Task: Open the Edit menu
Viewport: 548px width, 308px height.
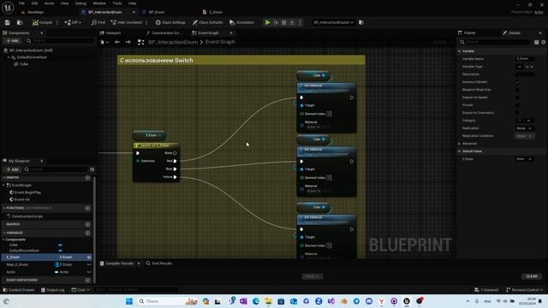Action: click(x=34, y=3)
